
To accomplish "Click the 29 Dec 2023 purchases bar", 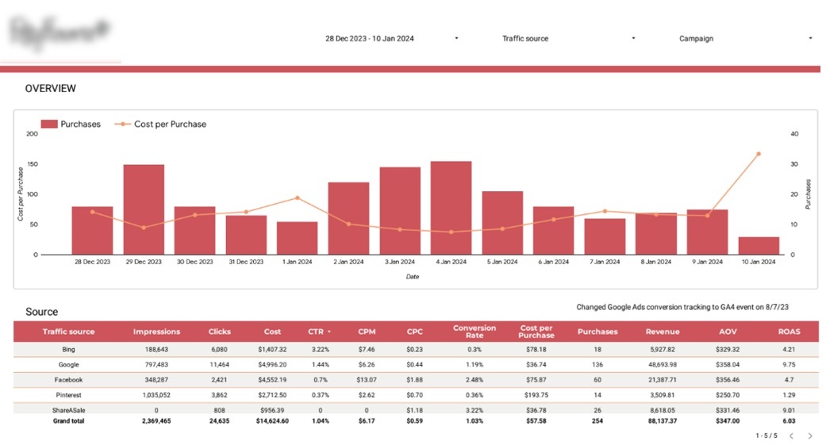I will pyautogui.click(x=144, y=209).
